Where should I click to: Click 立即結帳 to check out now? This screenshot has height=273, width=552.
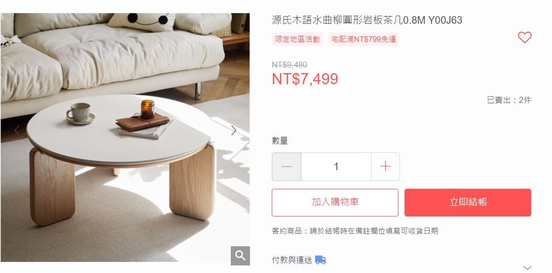(468, 203)
